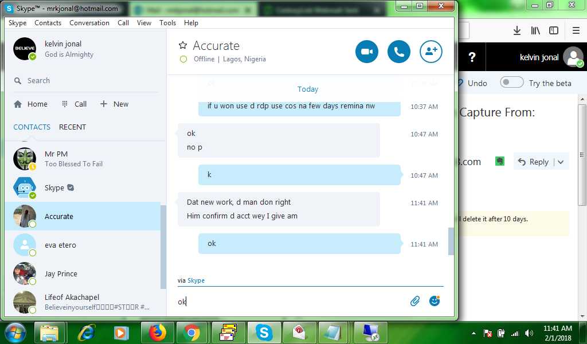
Task: Open the Skype menu
Action: [x=18, y=23]
